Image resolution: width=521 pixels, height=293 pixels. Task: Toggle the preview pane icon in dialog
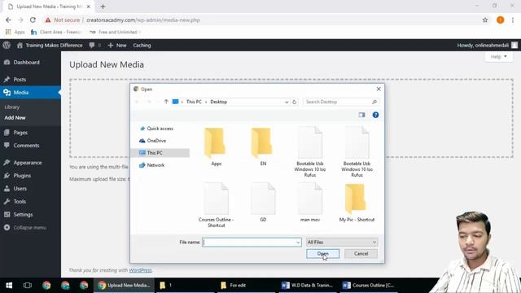tap(361, 115)
